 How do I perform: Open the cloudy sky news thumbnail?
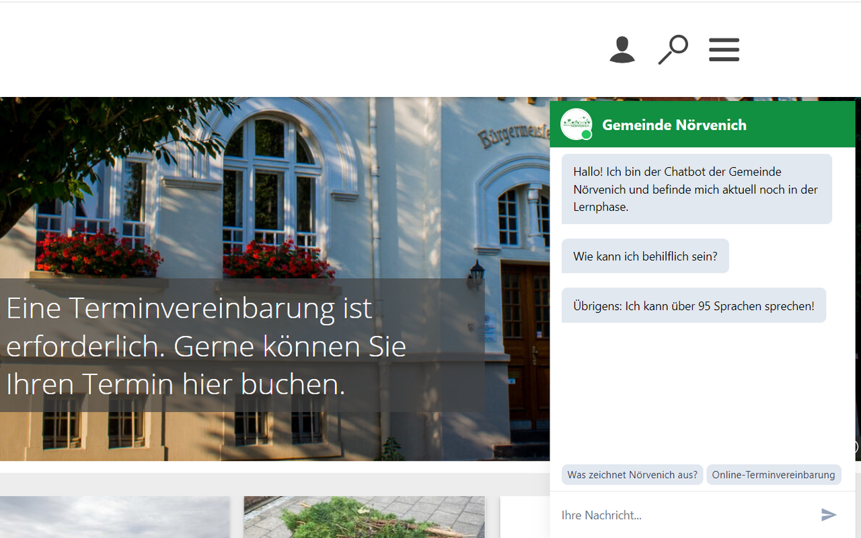coord(114,517)
